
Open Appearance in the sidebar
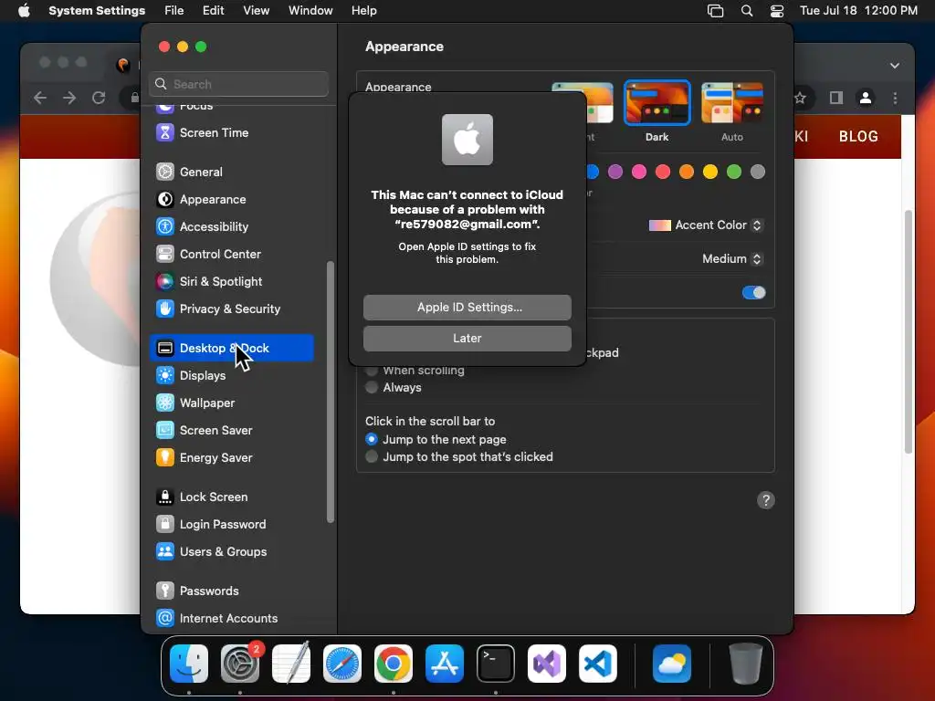(x=231, y=199)
